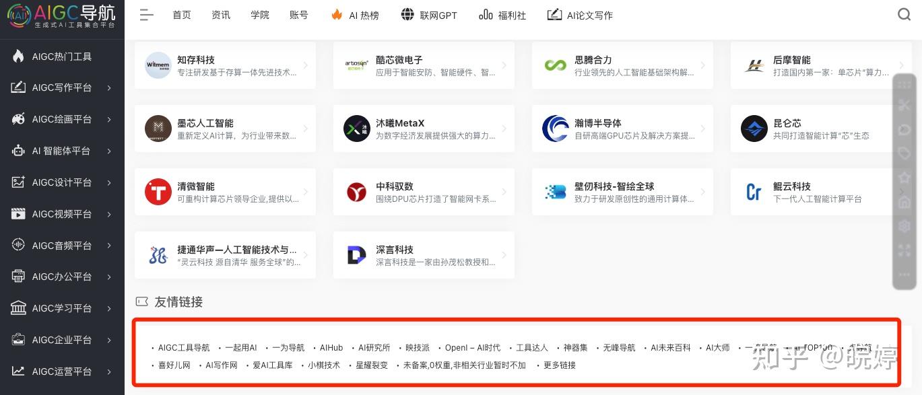The width and height of the screenshot is (922, 395).
Task: Follow the 工具达人 friendly link
Action: pos(532,348)
